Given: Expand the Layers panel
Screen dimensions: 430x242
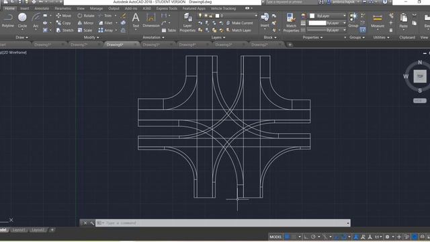Looking at the screenshot, I should pos(218,38).
